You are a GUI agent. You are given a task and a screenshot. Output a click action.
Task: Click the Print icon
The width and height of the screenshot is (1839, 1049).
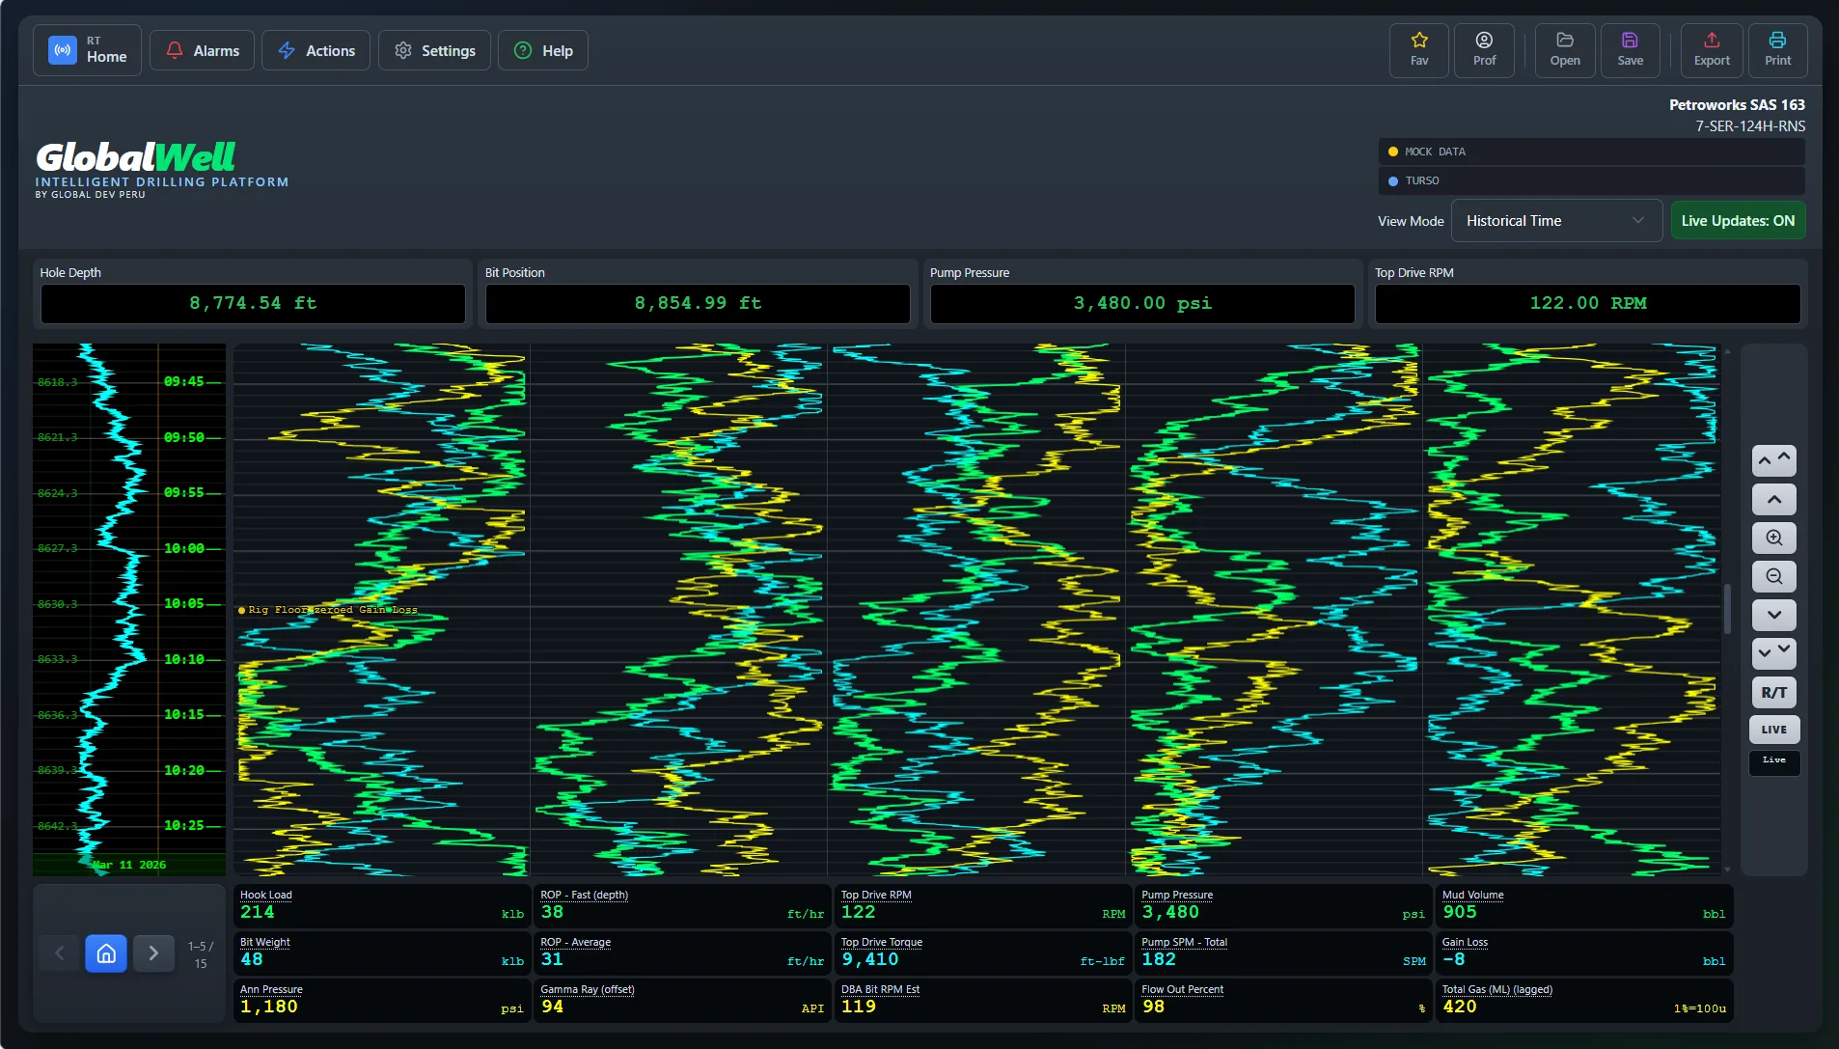coord(1776,50)
